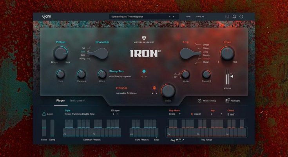This screenshot has width=288, height=157.
Task: Select the Player tab
Action: (x=61, y=100)
